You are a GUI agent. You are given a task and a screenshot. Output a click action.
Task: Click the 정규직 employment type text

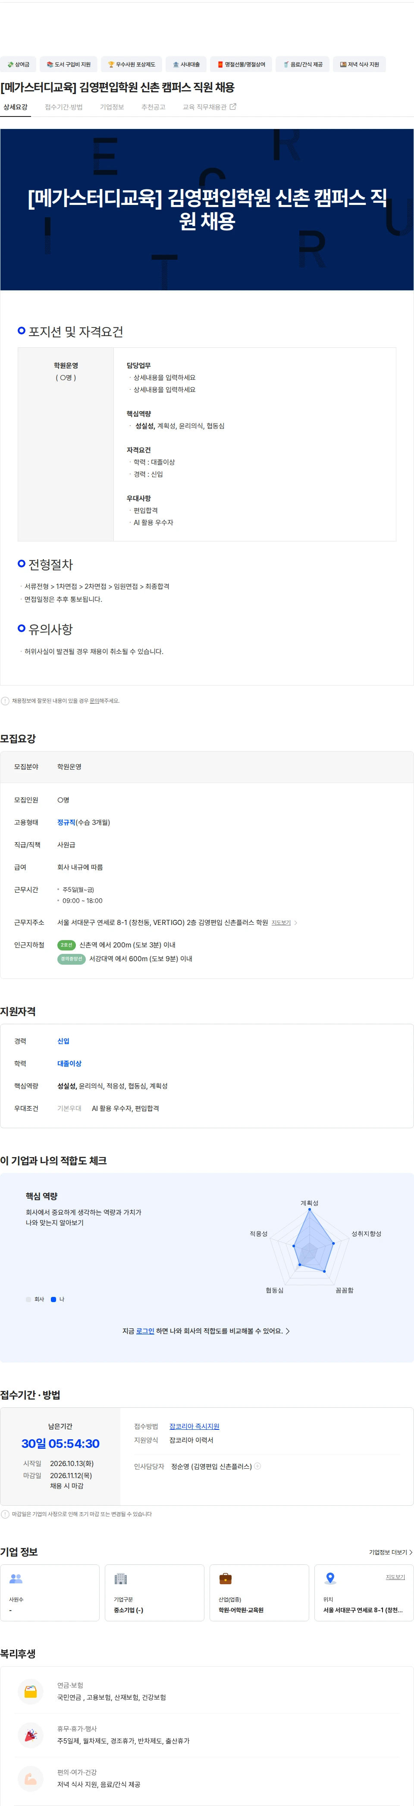66,822
